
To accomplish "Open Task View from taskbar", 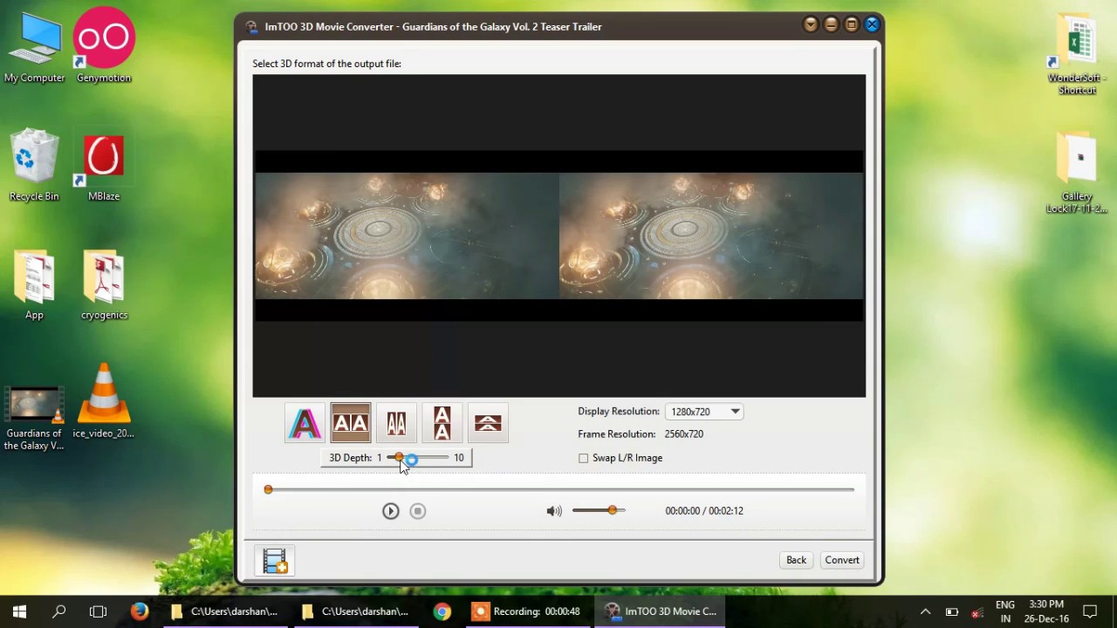I will click(98, 611).
